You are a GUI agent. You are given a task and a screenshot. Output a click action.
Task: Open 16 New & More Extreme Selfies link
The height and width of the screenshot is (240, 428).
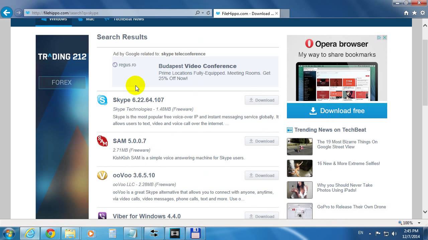(x=348, y=163)
